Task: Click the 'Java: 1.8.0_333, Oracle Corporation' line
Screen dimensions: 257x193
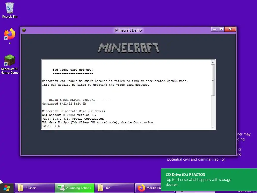Action: click(x=73, y=119)
